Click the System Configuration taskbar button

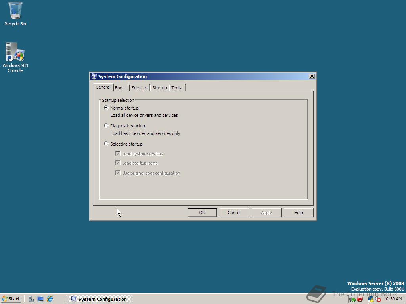click(x=100, y=299)
